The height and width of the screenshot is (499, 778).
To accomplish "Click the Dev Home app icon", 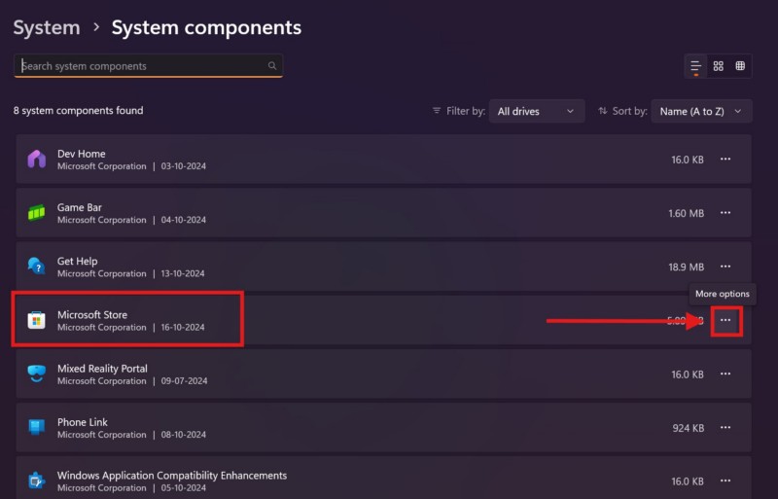I will pyautogui.click(x=37, y=160).
